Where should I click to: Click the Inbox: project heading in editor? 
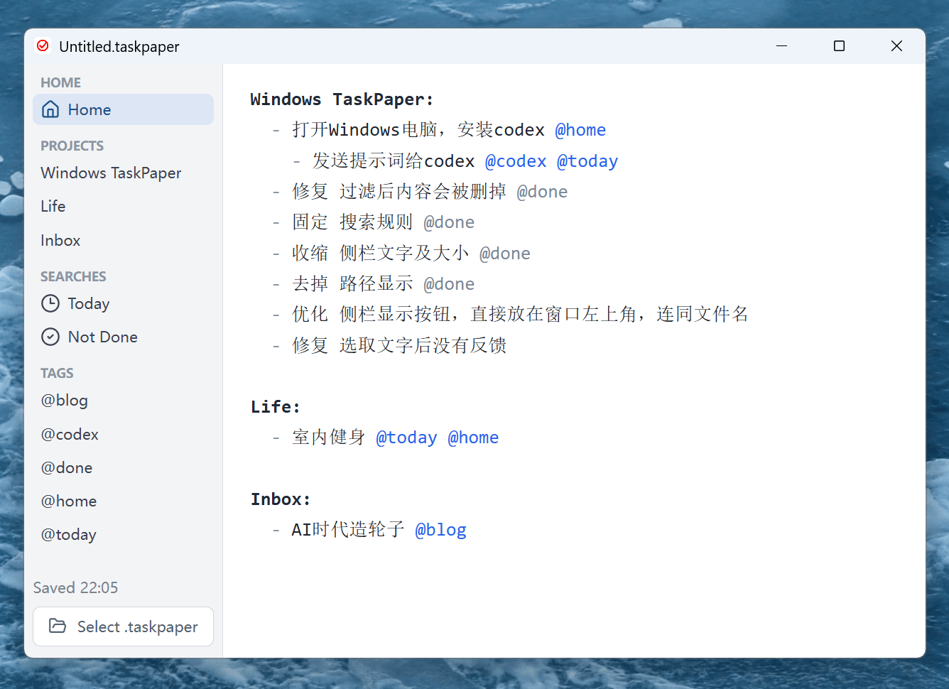coord(281,499)
